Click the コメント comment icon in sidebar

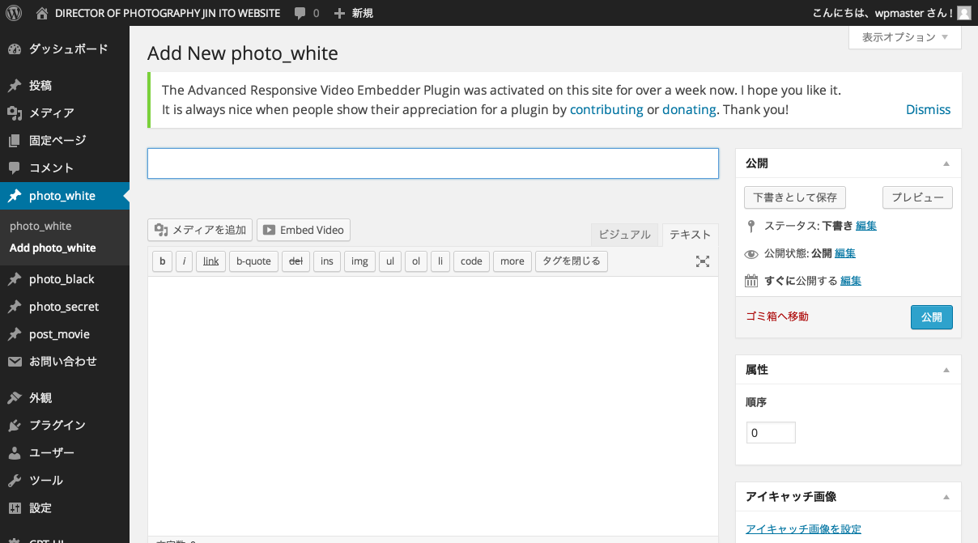click(x=15, y=168)
